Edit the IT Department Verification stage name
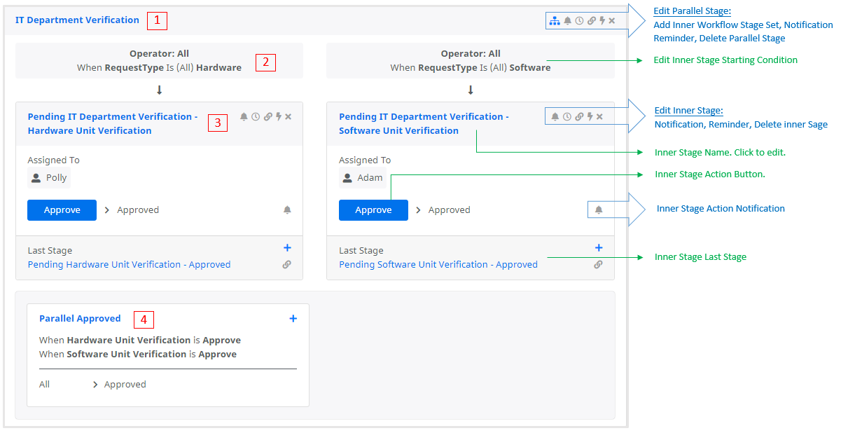 (77, 20)
